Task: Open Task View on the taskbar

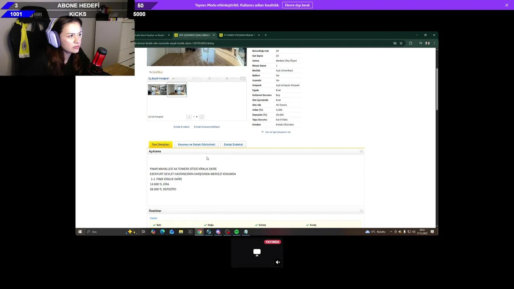Action: tap(143, 232)
